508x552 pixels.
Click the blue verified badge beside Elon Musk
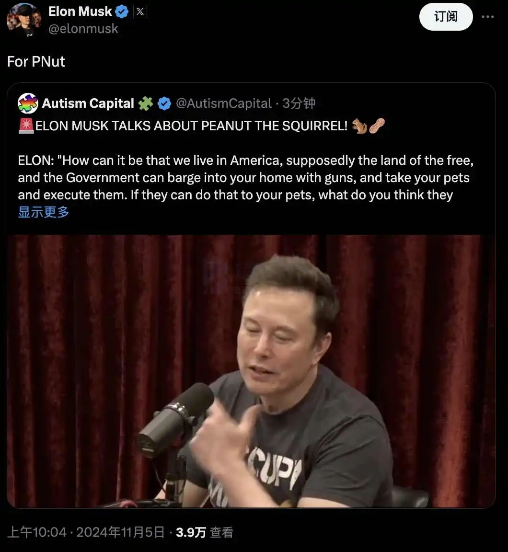[x=122, y=12]
